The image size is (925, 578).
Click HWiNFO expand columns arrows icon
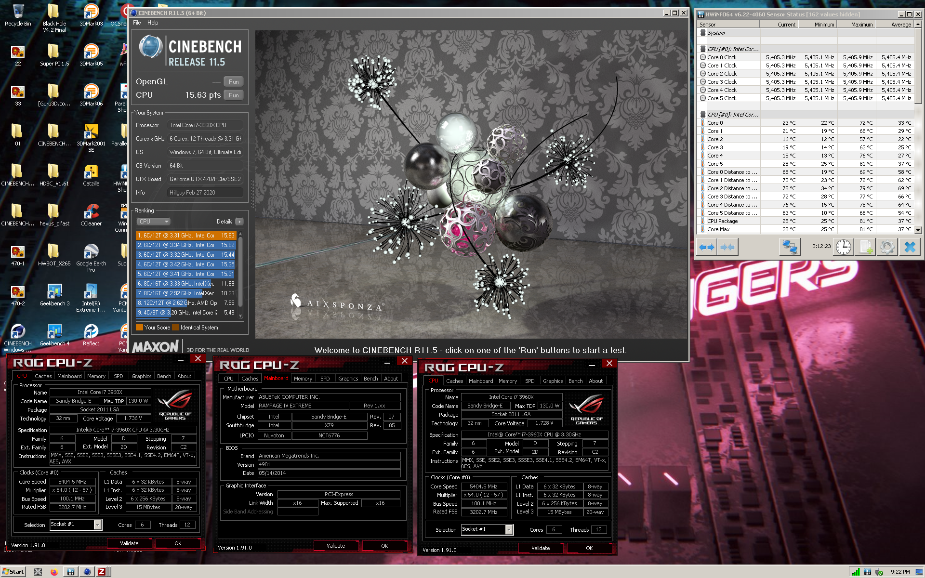(x=707, y=248)
